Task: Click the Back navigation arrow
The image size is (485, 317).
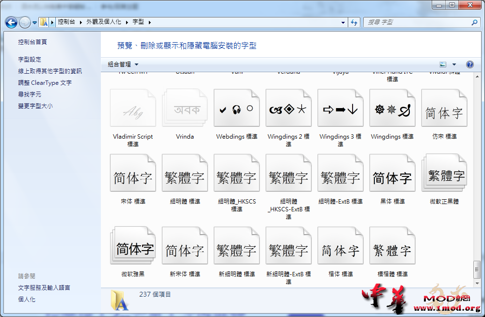Action: click(11, 22)
